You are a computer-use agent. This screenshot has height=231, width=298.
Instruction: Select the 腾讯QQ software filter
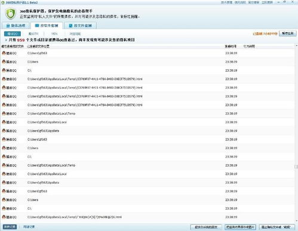(x=13, y=34)
